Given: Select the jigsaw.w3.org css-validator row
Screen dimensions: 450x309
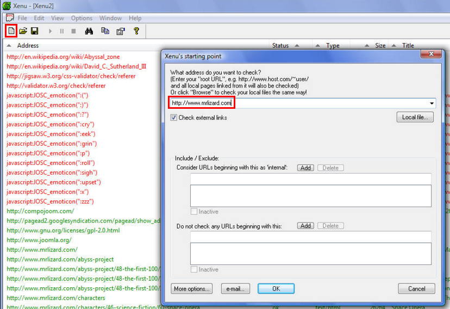Looking at the screenshot, I should point(71,76).
